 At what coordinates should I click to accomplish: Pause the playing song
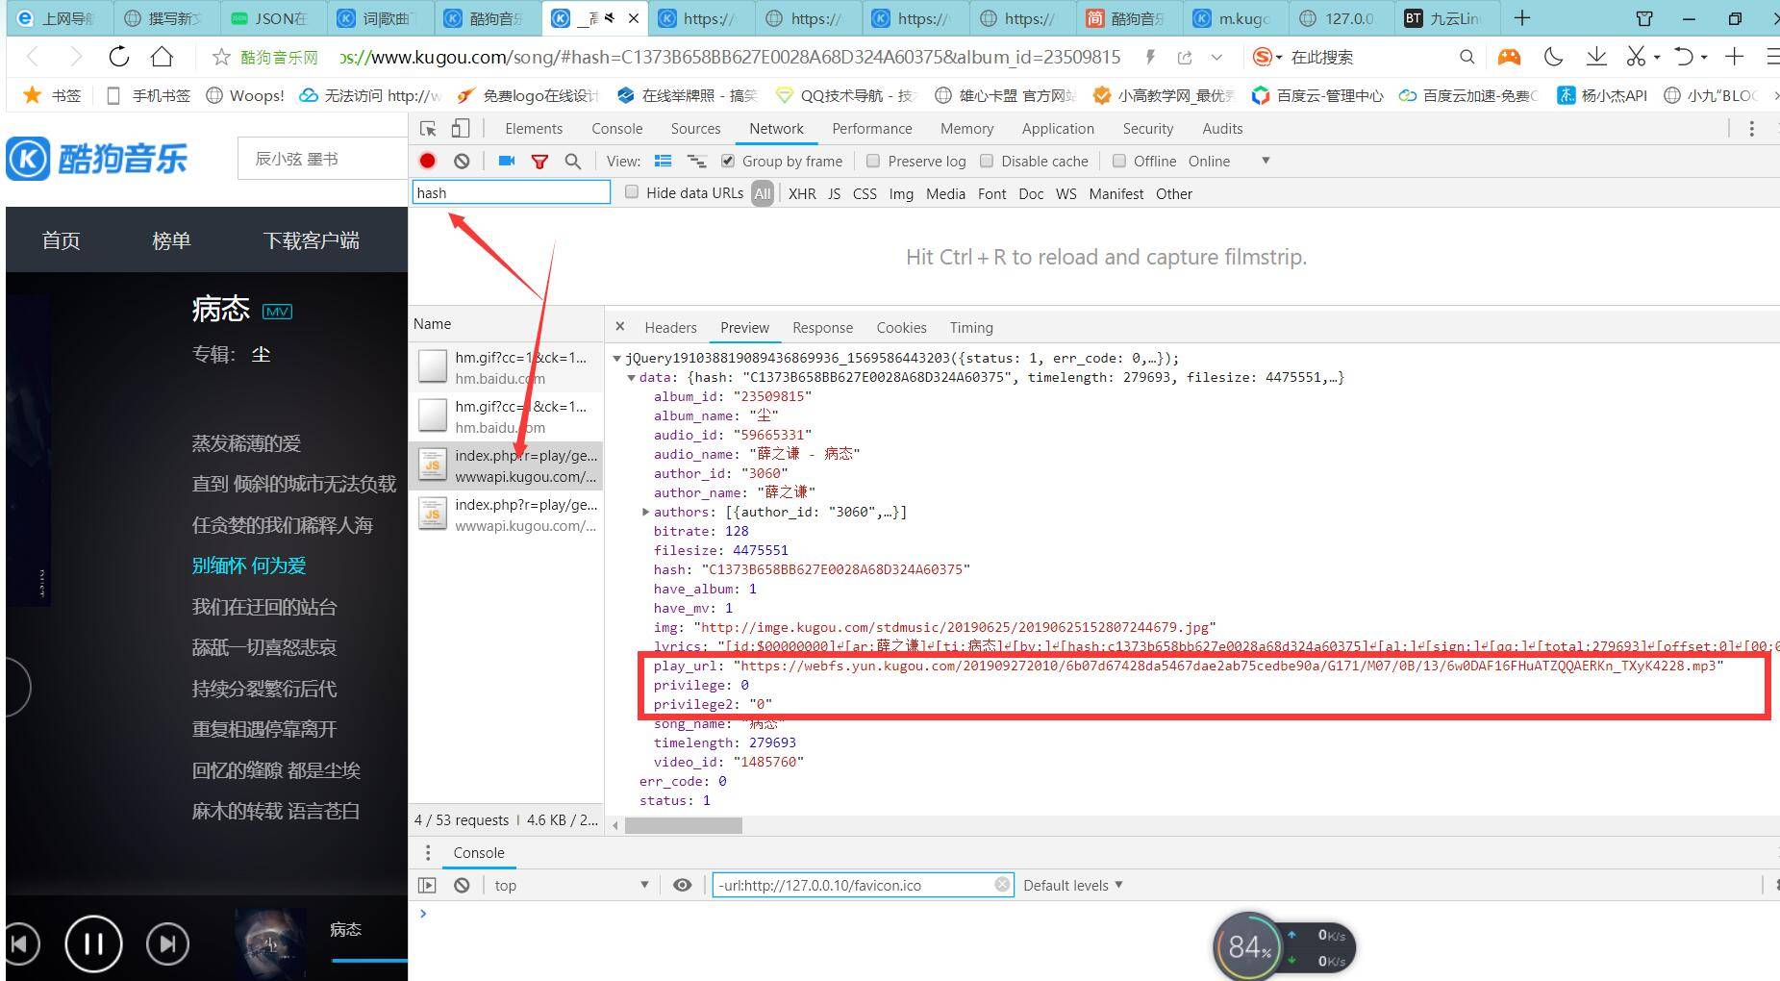point(93,944)
